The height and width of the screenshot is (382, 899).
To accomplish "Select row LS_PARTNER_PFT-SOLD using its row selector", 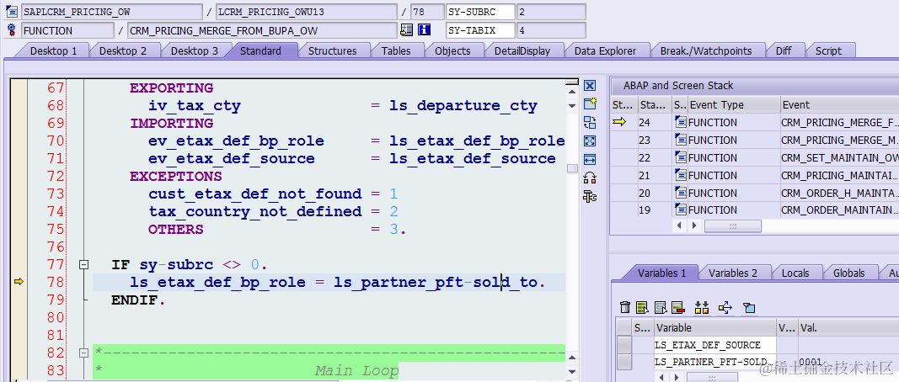I will coord(624,362).
